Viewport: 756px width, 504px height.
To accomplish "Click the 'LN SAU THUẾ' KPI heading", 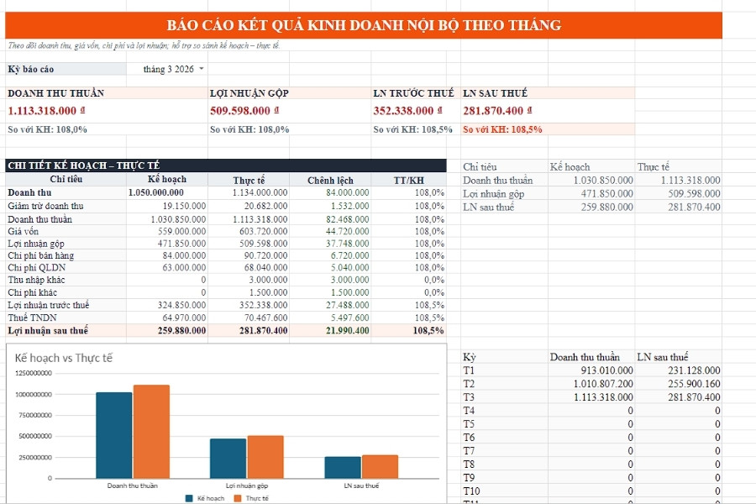I will pyautogui.click(x=495, y=93).
